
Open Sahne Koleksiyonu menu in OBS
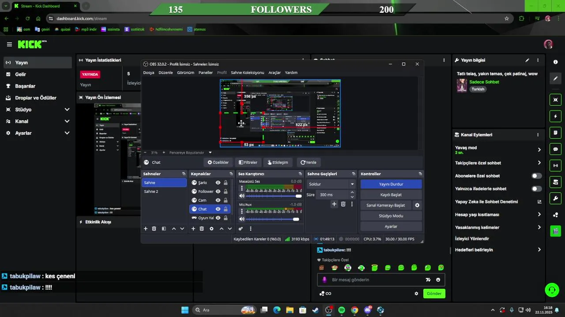[247, 73]
